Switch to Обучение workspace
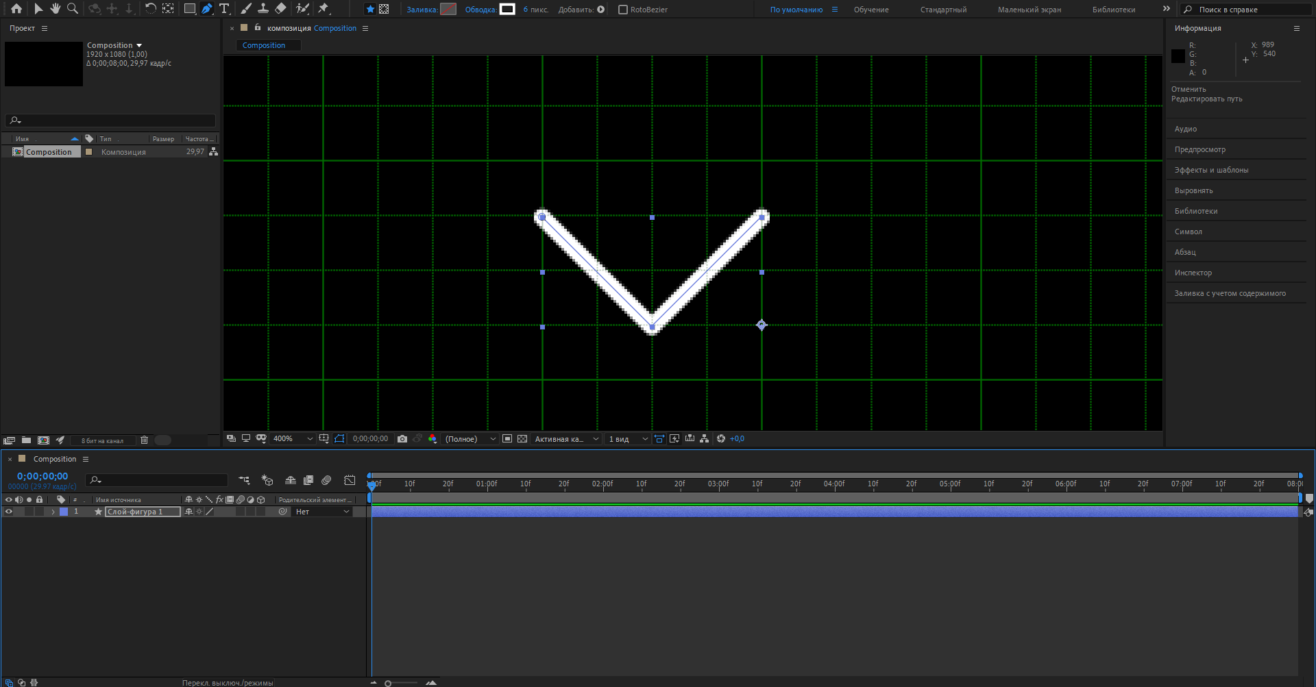The image size is (1316, 687). (x=871, y=10)
